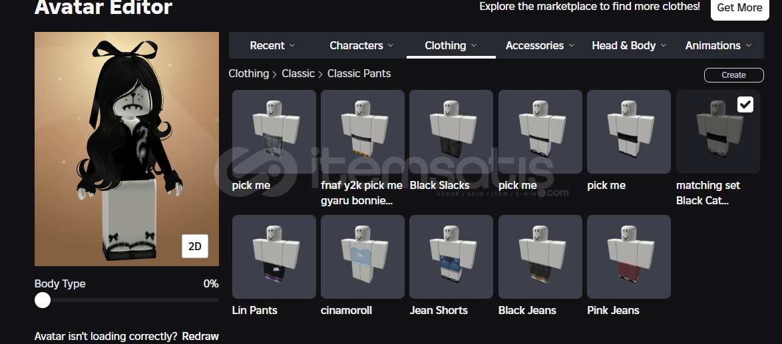The image size is (782, 344).
Task: Expand the Head & Body dropdown chevron
Action: click(664, 45)
